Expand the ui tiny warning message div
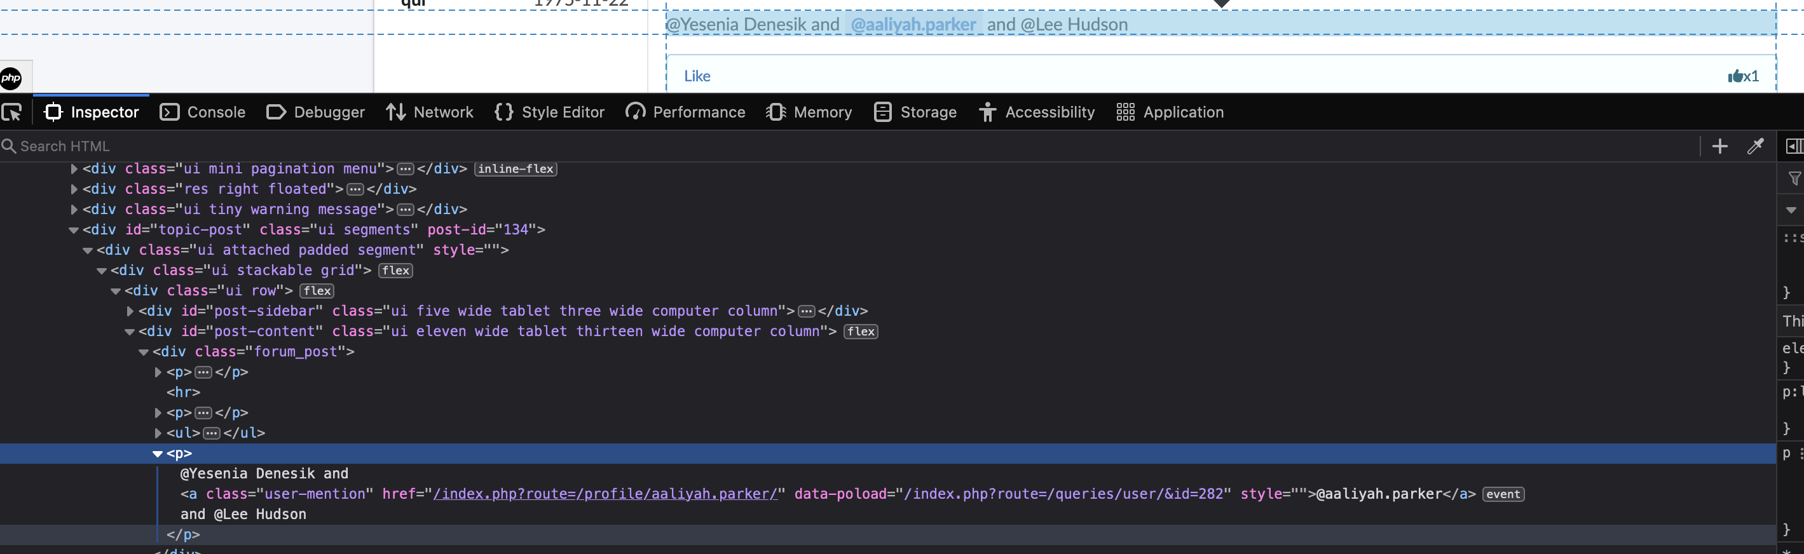1804x554 pixels. (x=74, y=210)
